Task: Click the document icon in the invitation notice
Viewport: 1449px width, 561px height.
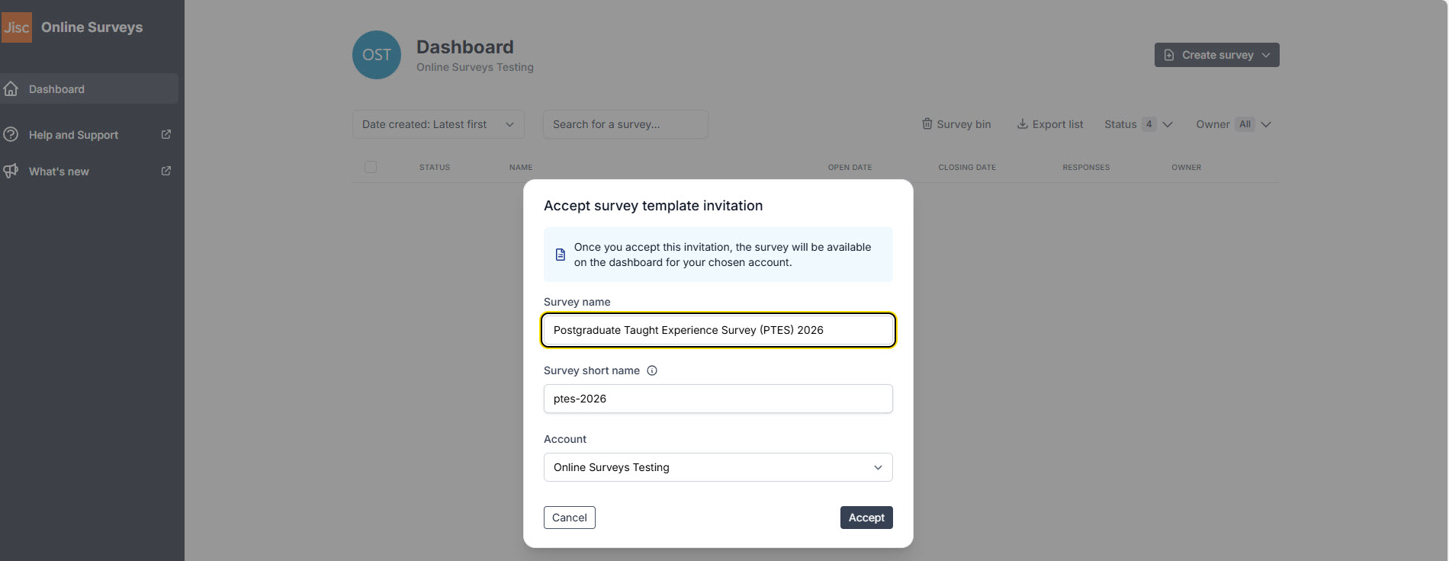Action: pos(561,255)
